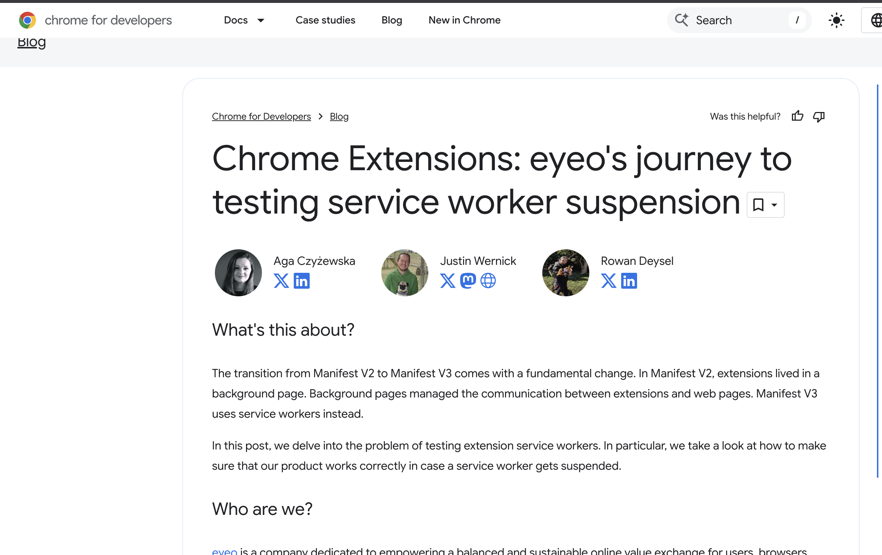This screenshot has height=555, width=882.
Task: Mark the article unhelpful with thumbs down
Action: [819, 117]
